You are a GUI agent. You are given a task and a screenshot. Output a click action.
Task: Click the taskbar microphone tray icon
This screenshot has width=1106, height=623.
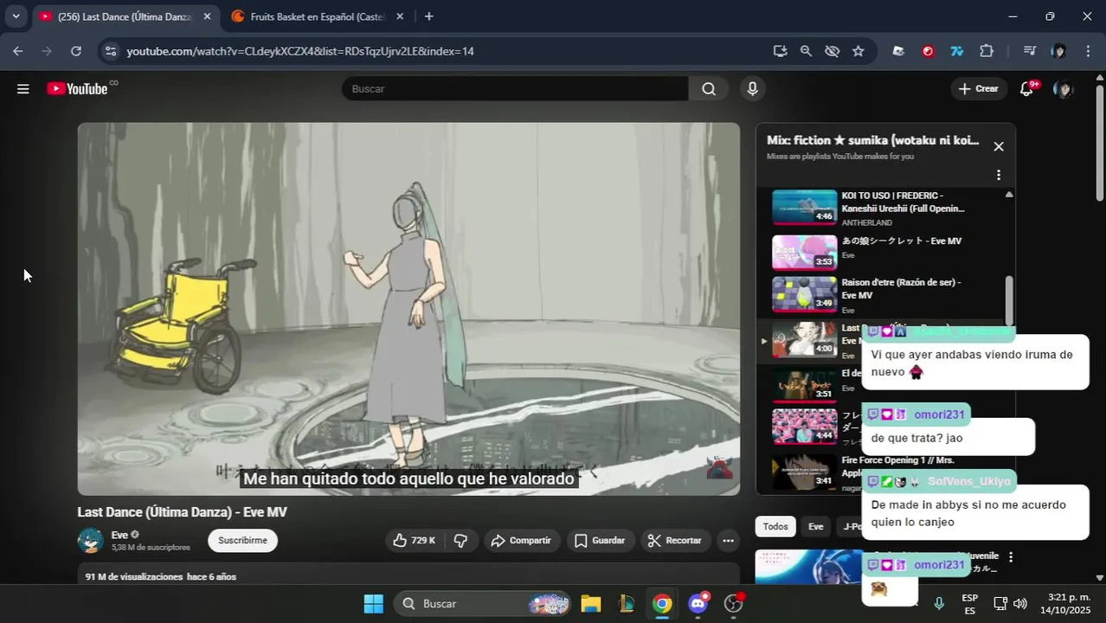[x=939, y=603]
